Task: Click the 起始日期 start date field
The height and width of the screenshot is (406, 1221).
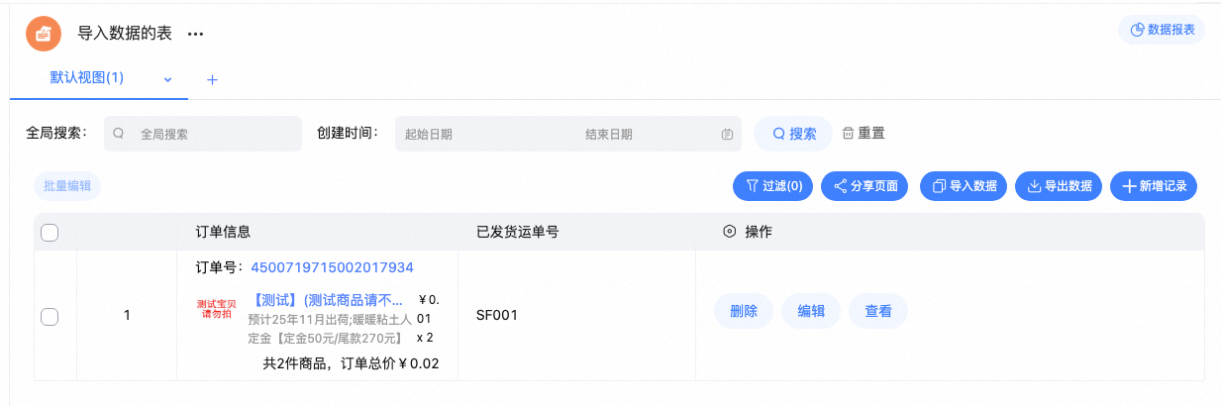Action: (475, 134)
